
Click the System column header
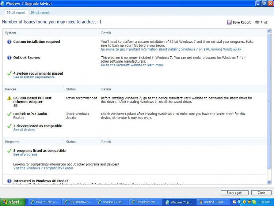coord(10,33)
